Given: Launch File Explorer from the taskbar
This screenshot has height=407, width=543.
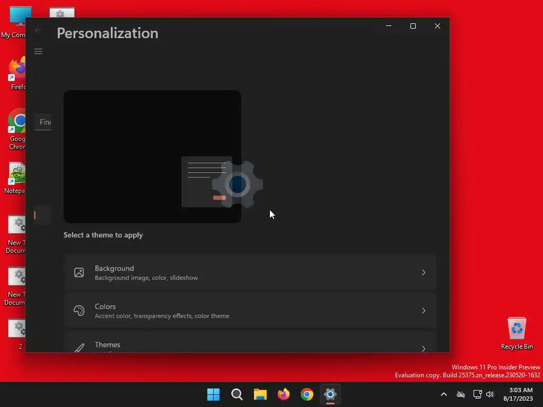Looking at the screenshot, I should tap(260, 394).
